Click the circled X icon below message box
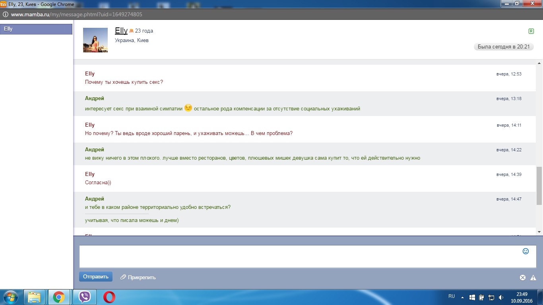 [523, 278]
